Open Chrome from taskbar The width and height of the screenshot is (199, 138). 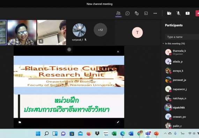[140, 133]
